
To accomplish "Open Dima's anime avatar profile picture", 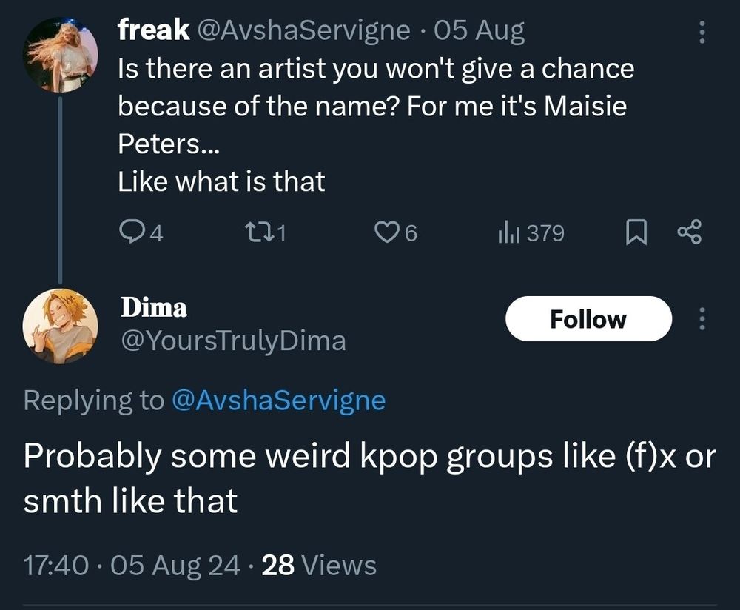I will point(60,326).
